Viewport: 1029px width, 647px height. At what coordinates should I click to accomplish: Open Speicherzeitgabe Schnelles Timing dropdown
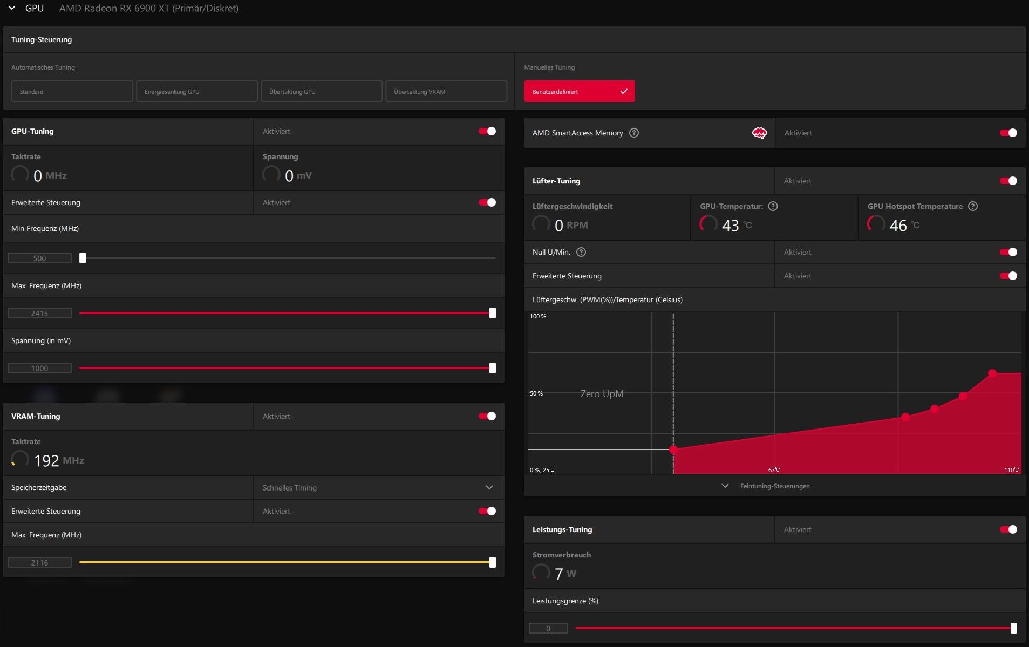click(x=379, y=487)
